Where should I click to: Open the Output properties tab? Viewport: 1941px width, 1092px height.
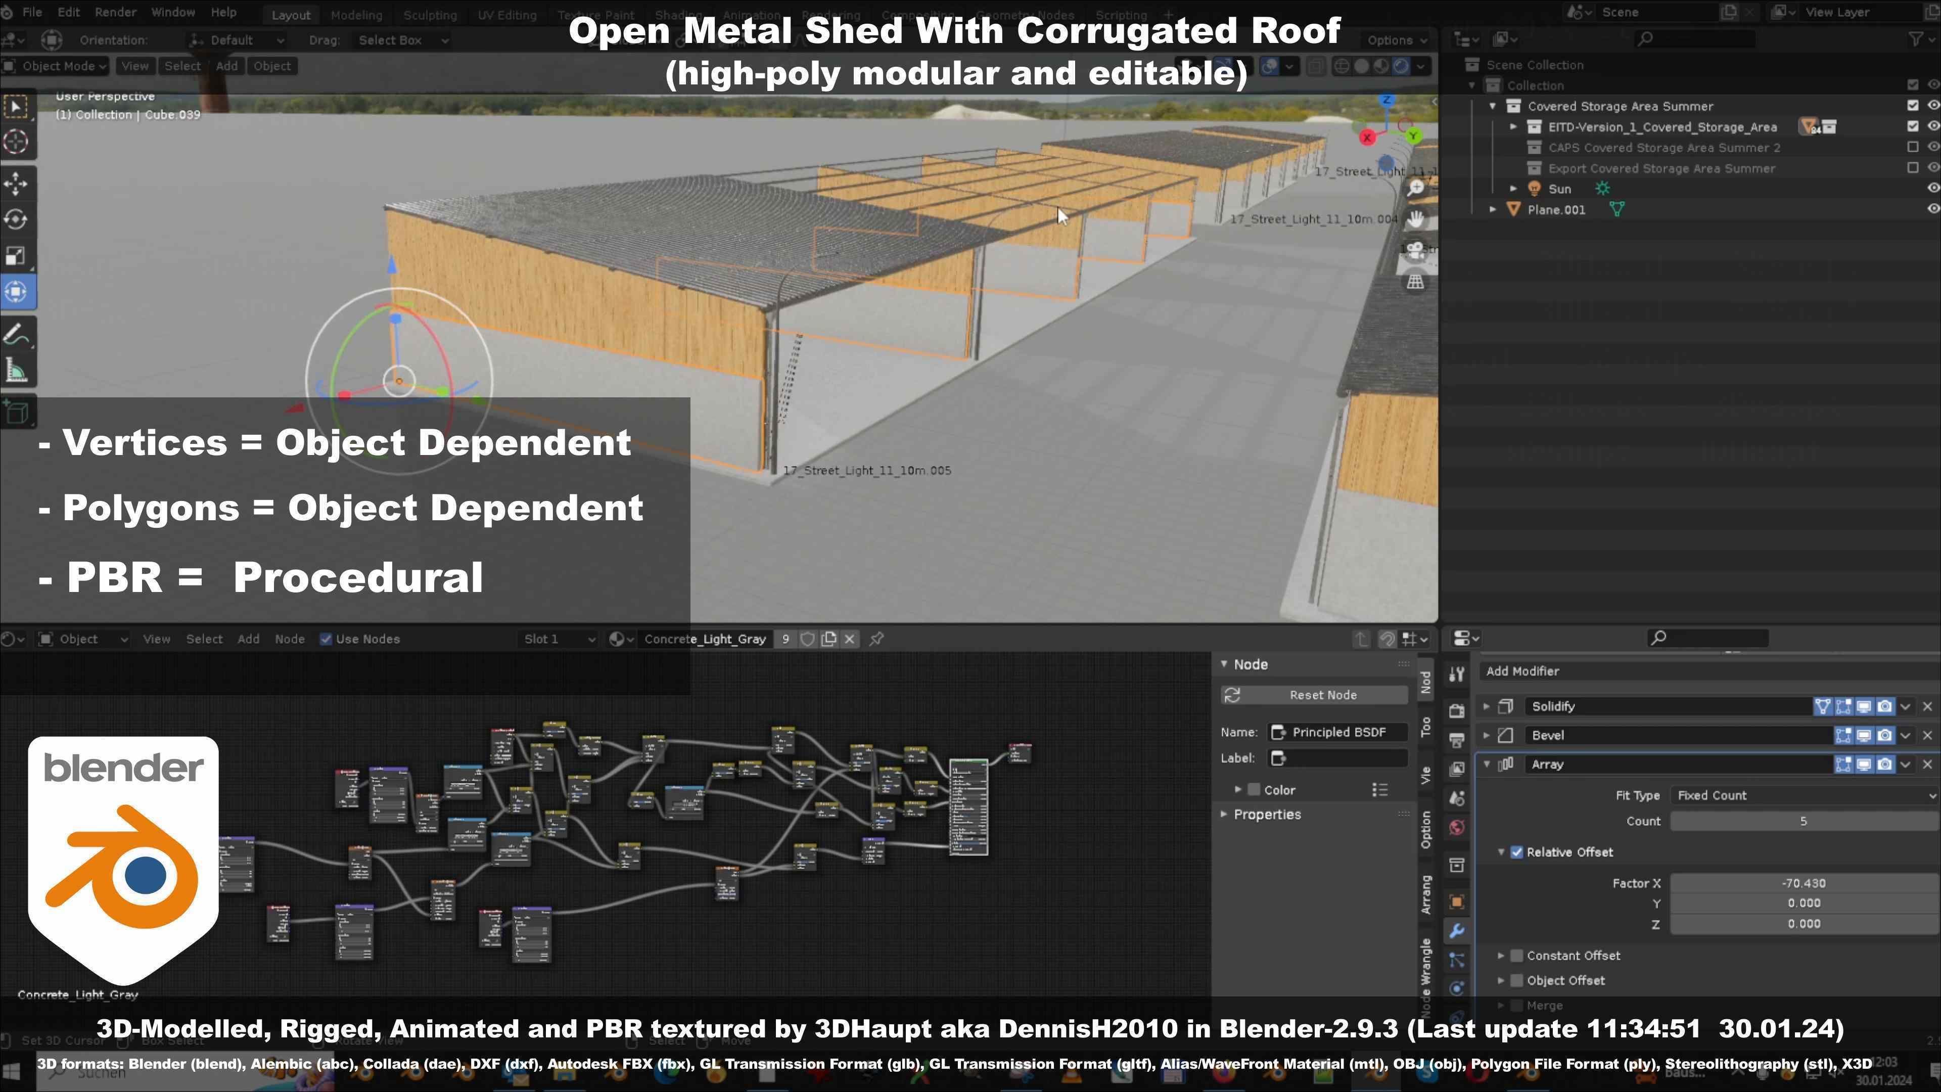click(x=1456, y=739)
